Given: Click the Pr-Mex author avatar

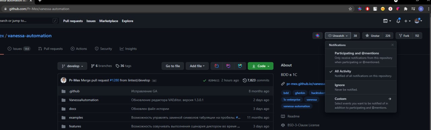Looking at the screenshot, I should 63,80.
